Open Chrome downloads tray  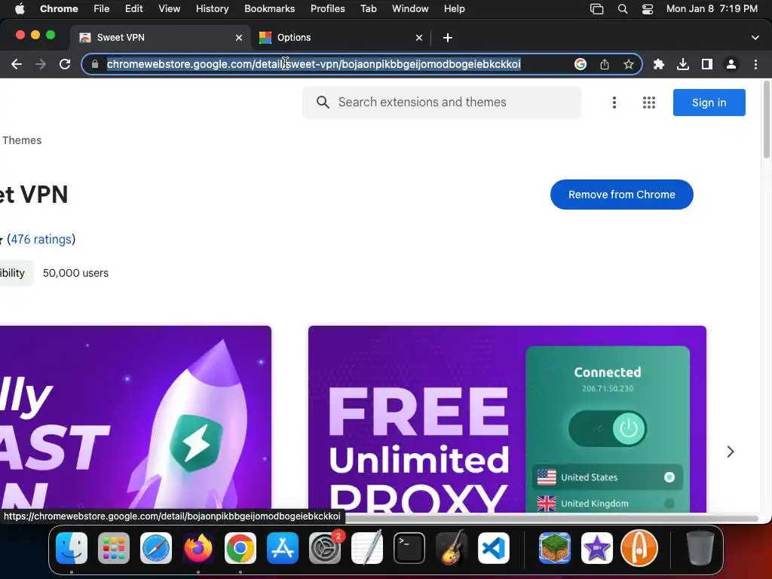(683, 64)
